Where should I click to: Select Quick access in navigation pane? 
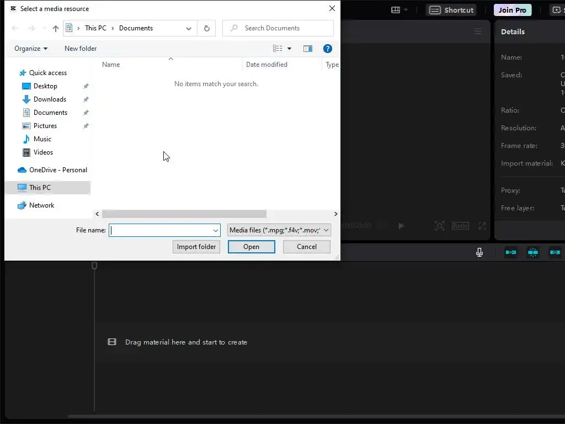(x=48, y=73)
